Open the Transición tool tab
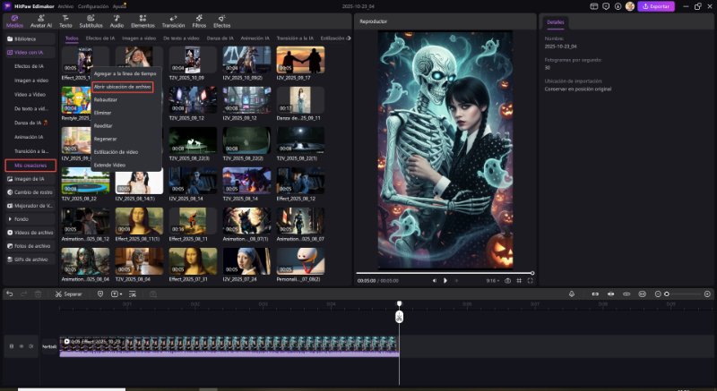 click(x=173, y=21)
